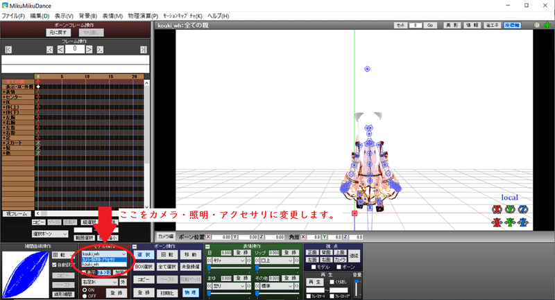Screen dimensions: 555x300
Task: Next 'その他' morph arrow
Action: click(x=297, y=286)
